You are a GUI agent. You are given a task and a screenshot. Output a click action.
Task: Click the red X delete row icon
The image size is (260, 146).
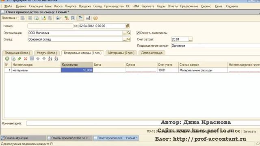click(x=26, y=58)
